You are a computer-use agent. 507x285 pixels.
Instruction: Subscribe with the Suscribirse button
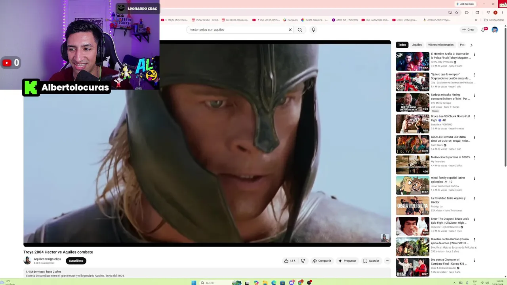click(76, 261)
